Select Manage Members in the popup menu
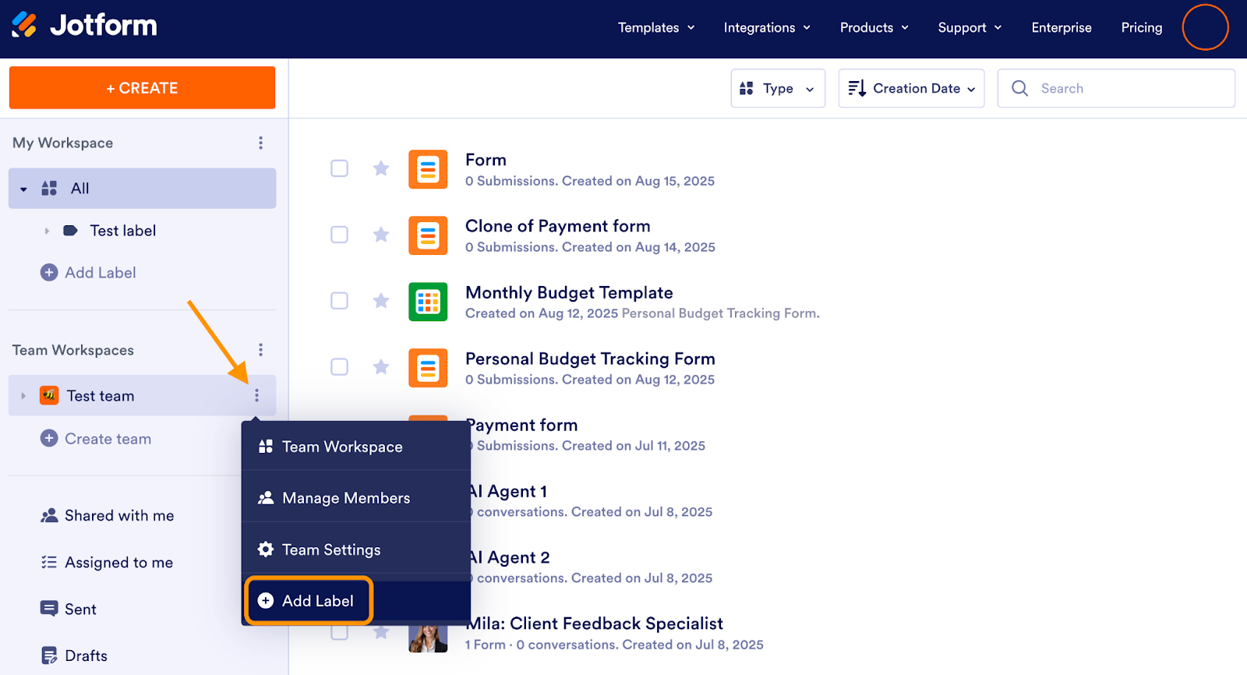This screenshot has width=1247, height=675. (x=345, y=498)
